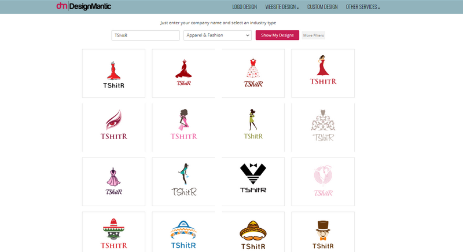Select the black tuxedo bow tie logo

(x=253, y=181)
